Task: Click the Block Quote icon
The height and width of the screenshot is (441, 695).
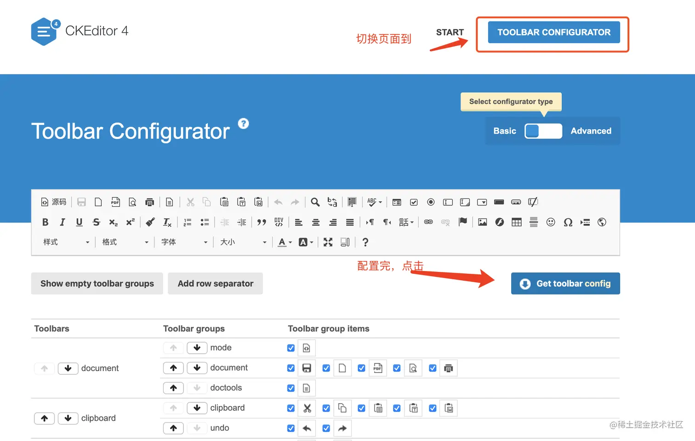Action: pos(262,222)
